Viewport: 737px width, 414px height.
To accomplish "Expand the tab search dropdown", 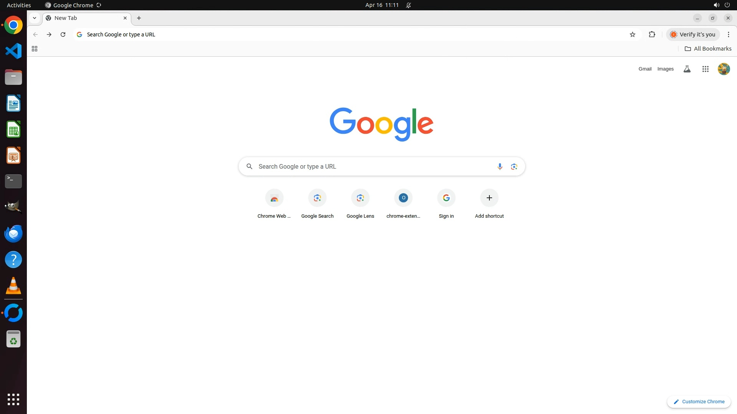I will click(35, 18).
